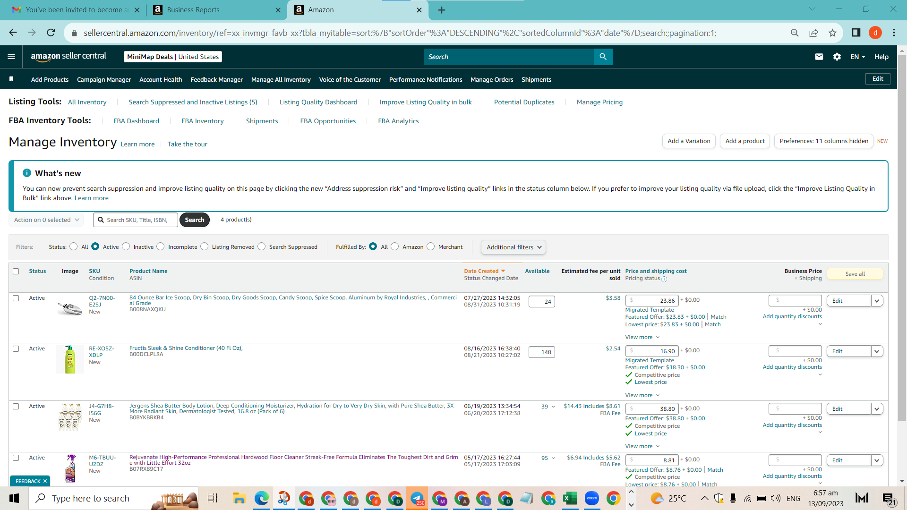Screen dimensions: 907x510
Task: Select the Incomplete status radio button
Action: pyautogui.click(x=161, y=246)
